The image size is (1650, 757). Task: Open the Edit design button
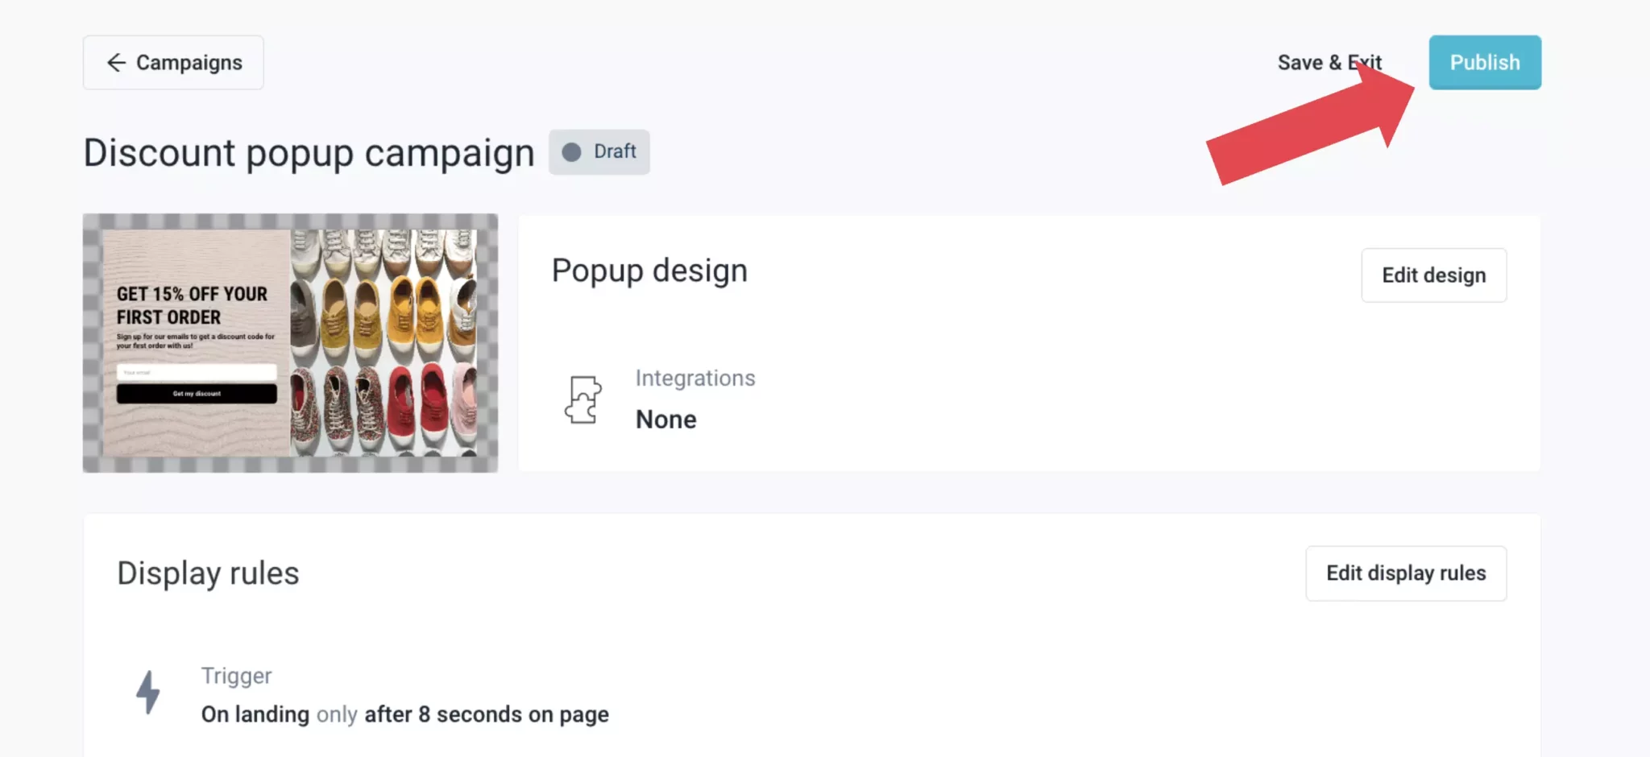(x=1433, y=275)
